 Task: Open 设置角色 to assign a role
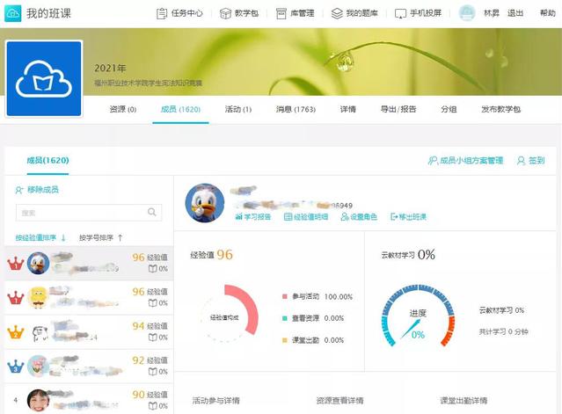click(x=359, y=216)
